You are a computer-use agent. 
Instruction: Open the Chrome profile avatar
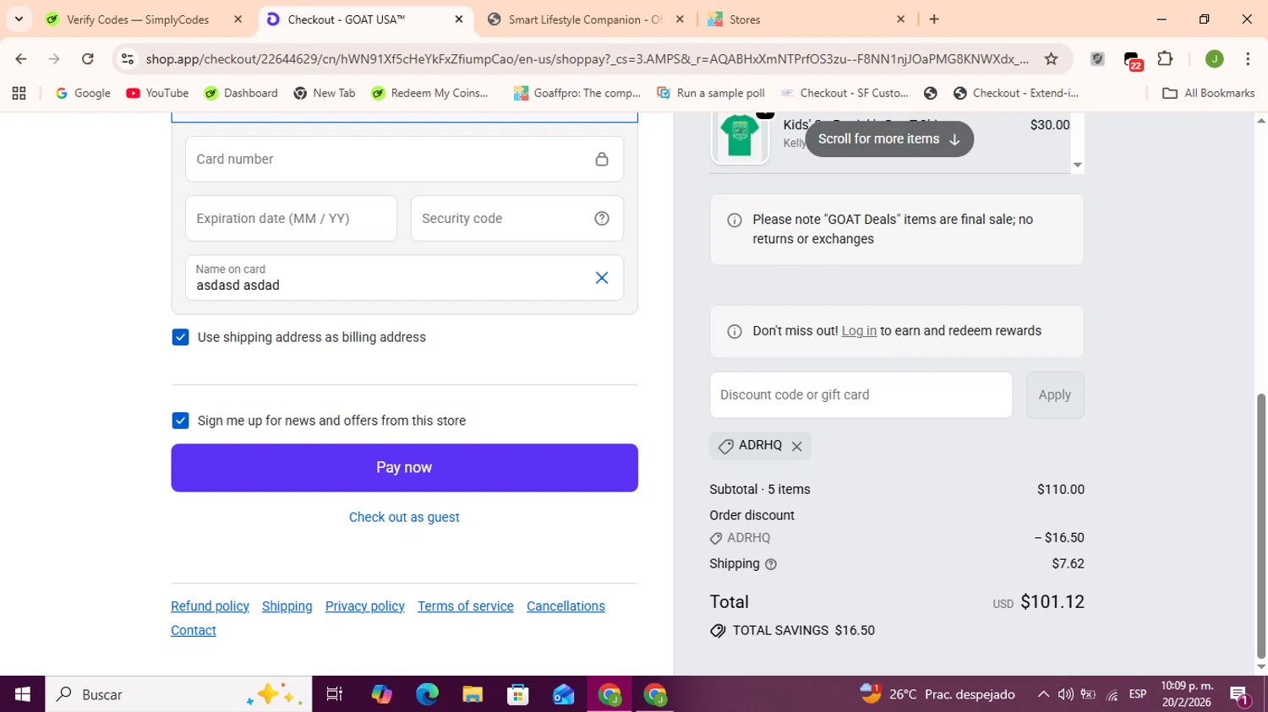coord(1215,59)
